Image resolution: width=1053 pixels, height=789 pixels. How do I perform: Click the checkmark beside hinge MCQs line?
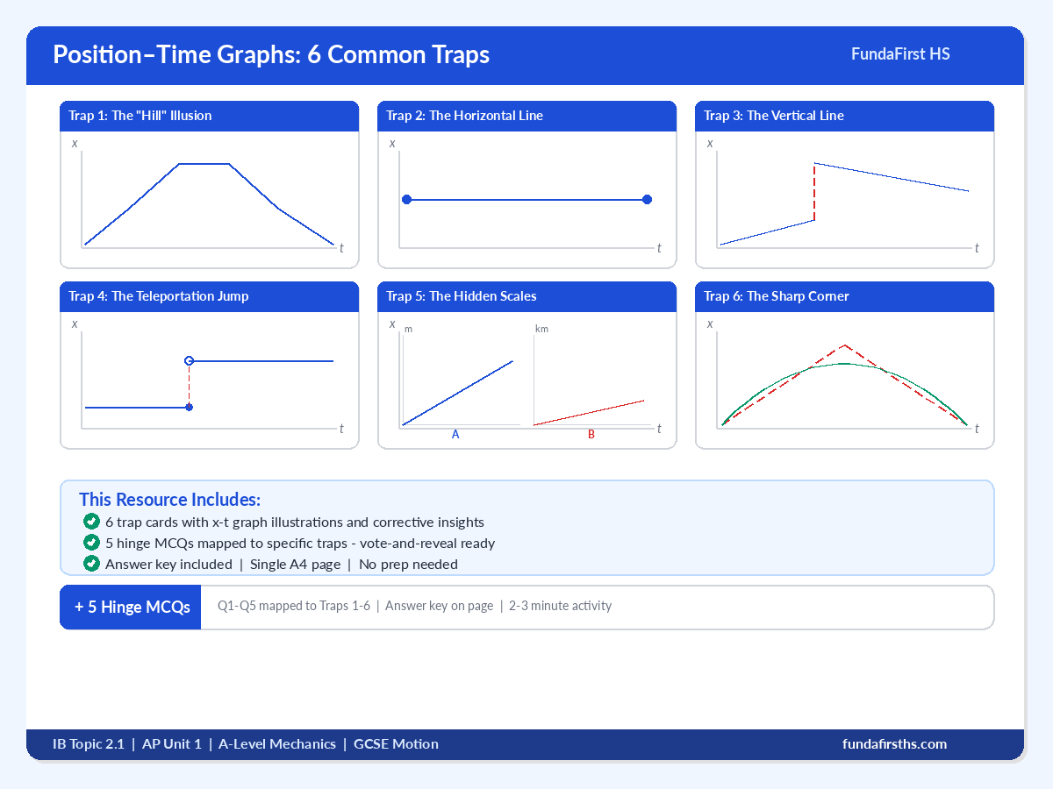[x=91, y=543]
